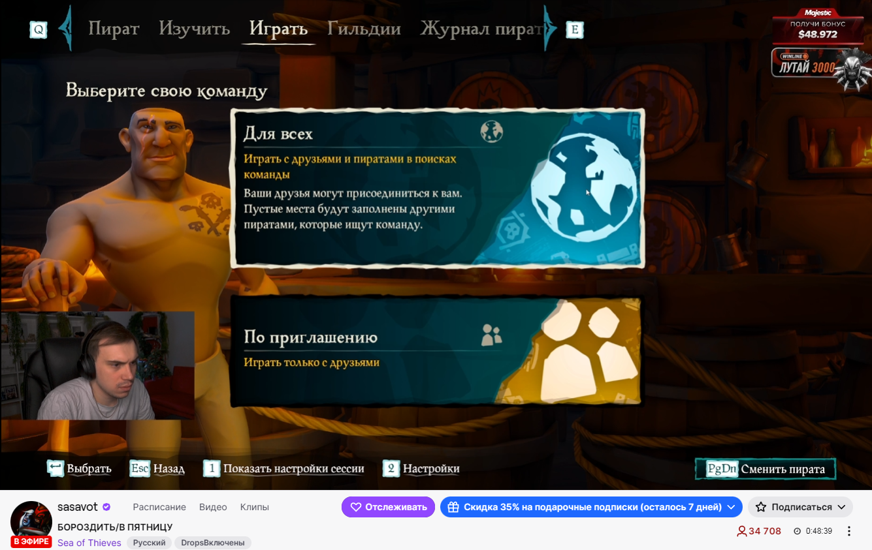The height and width of the screenshot is (550, 872).
Task: Click the Esc Назад prompt
Action: click(x=157, y=468)
